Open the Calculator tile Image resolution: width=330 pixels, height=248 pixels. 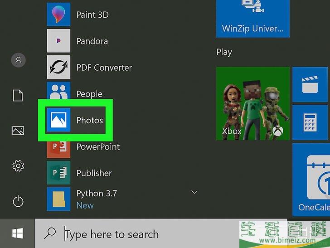[x=310, y=122]
